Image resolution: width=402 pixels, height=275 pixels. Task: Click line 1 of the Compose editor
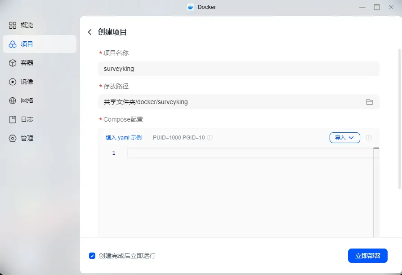click(x=250, y=153)
